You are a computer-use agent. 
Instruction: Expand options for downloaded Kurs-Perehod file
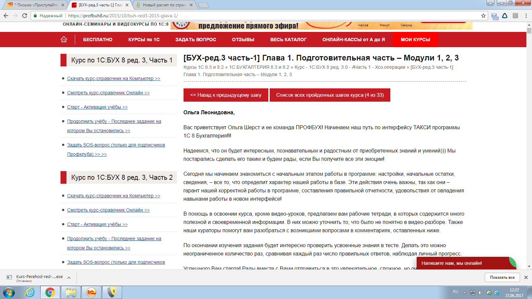point(69,278)
